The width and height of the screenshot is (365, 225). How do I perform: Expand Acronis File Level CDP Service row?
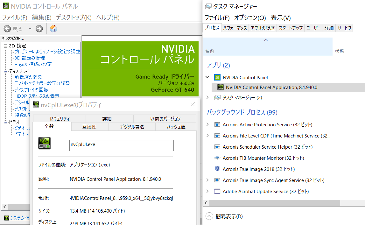207,136
